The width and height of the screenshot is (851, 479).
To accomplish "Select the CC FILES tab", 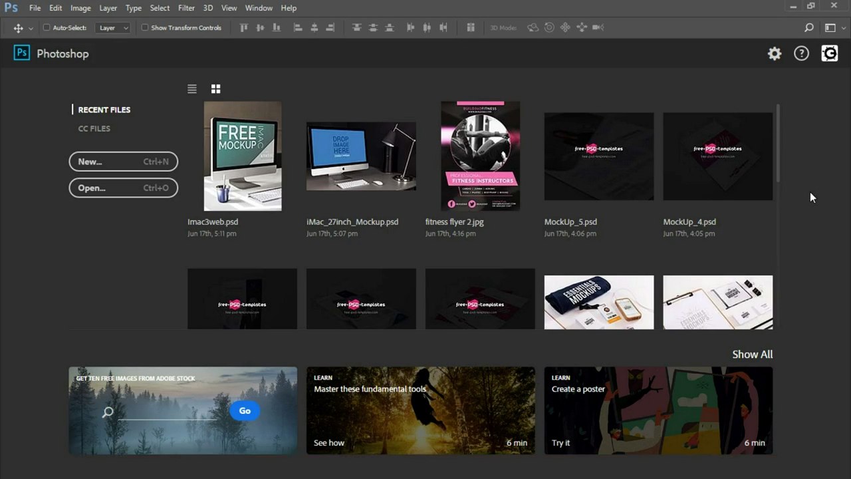I will (x=94, y=128).
